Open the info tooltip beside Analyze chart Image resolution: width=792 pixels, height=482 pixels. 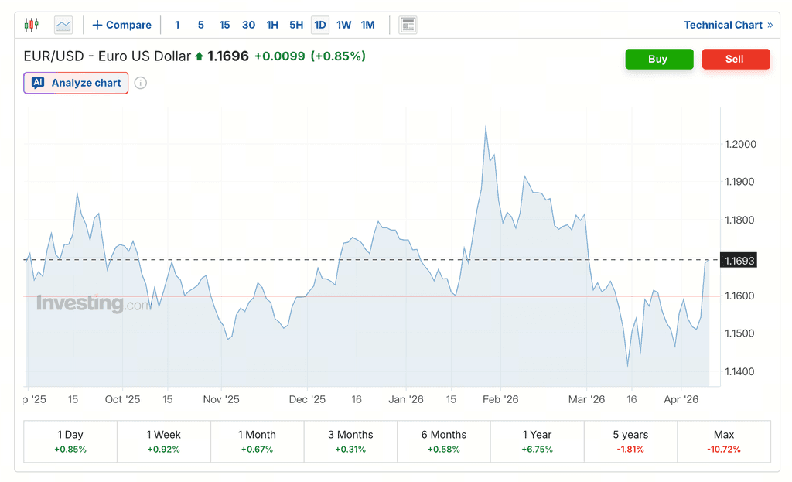[x=140, y=83]
